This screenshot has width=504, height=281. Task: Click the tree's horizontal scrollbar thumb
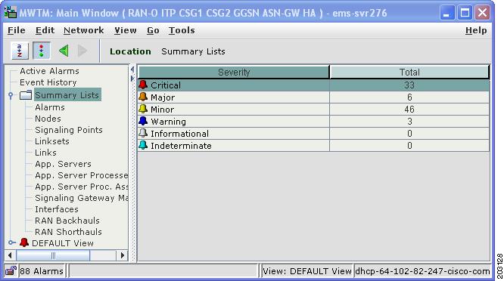53,255
